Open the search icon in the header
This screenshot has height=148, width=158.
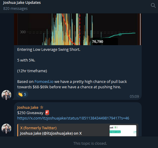point(153,5)
